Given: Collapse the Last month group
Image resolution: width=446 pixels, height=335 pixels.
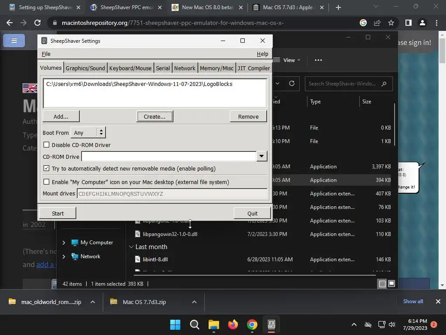Looking at the screenshot, I should (131, 247).
